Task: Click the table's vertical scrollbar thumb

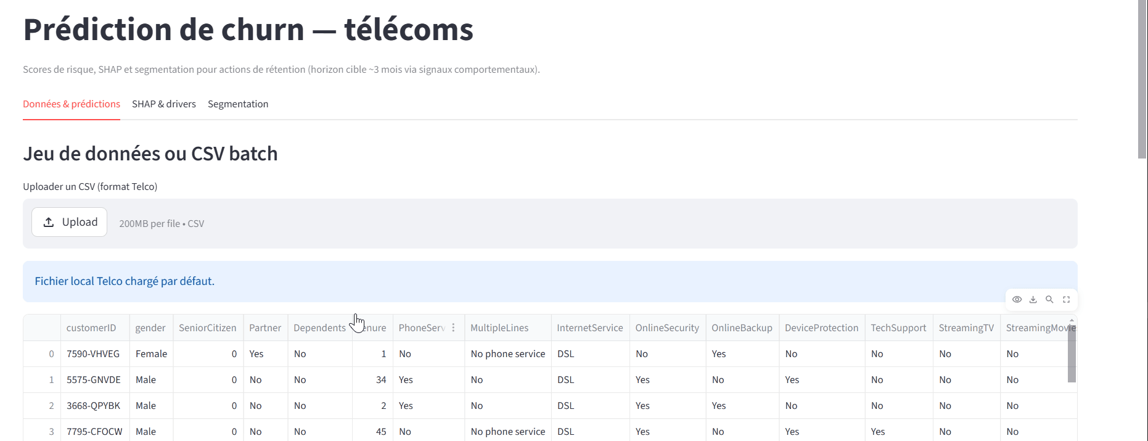Action: tap(1072, 358)
